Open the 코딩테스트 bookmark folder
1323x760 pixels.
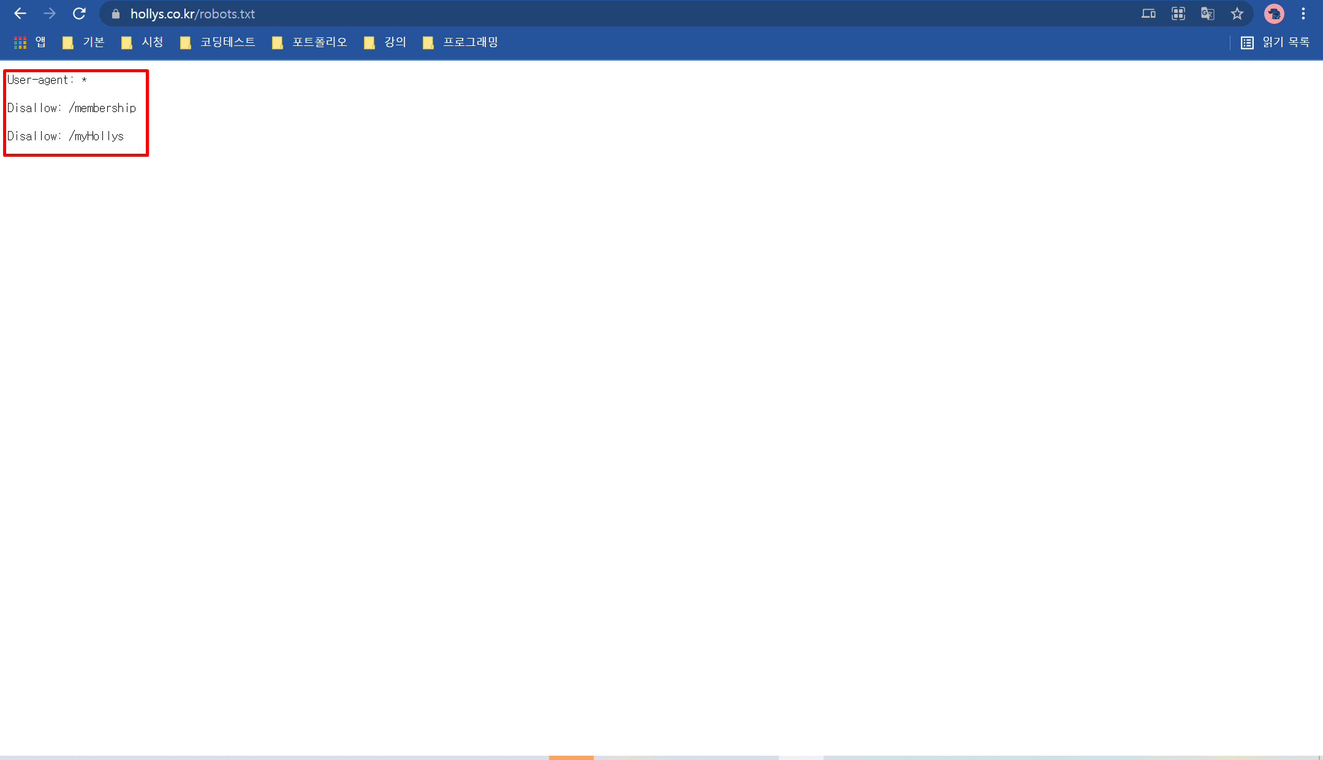pyautogui.click(x=218, y=42)
